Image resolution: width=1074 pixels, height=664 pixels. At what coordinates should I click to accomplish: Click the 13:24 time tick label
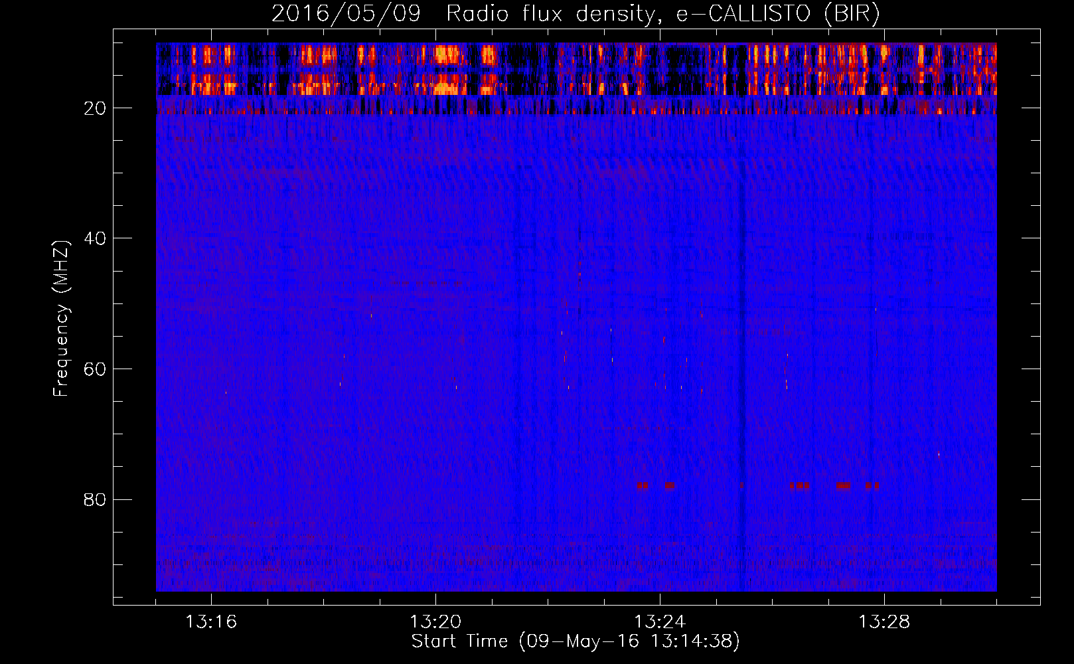(660, 622)
